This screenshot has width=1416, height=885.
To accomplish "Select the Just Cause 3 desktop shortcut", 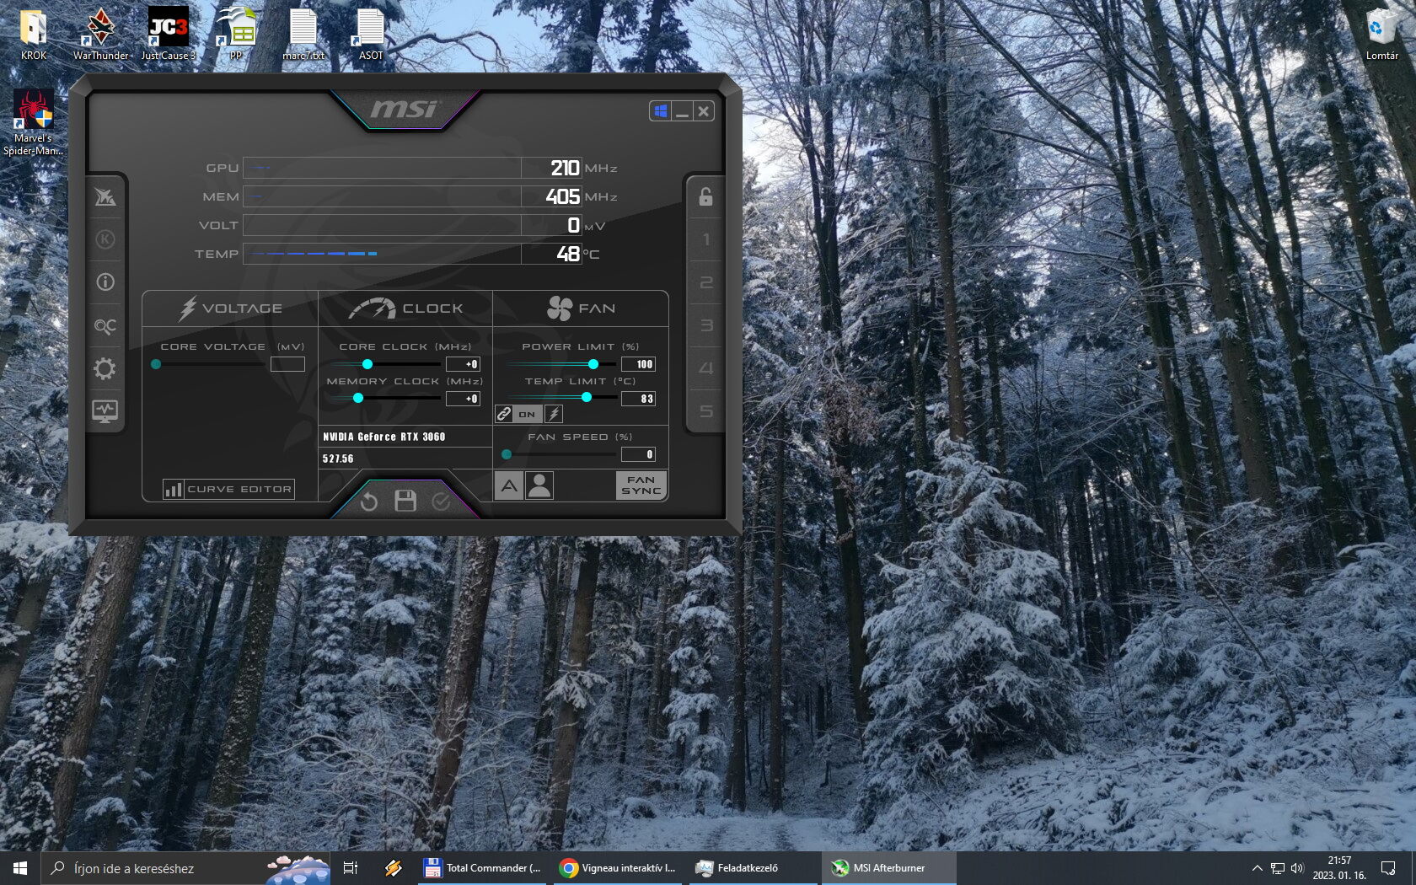I will click(169, 35).
